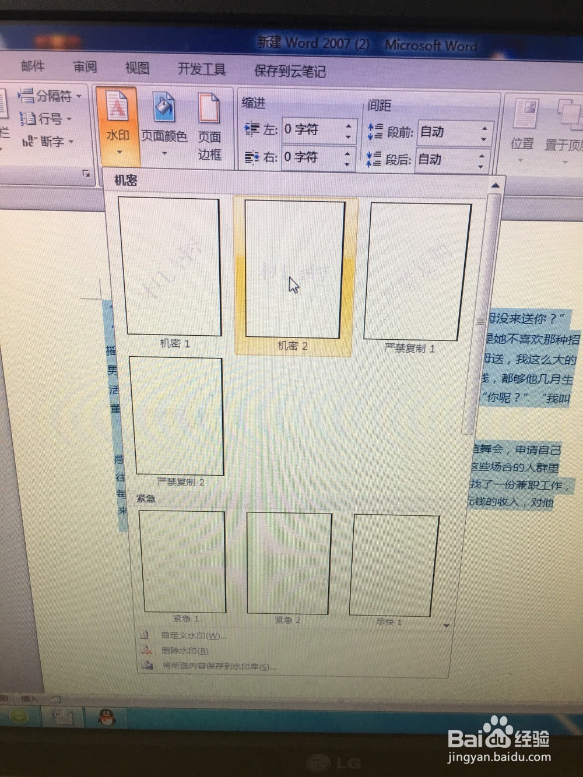Open the 断字 hyphenation dropdown
Screen dimensions: 583x777
click(x=48, y=141)
